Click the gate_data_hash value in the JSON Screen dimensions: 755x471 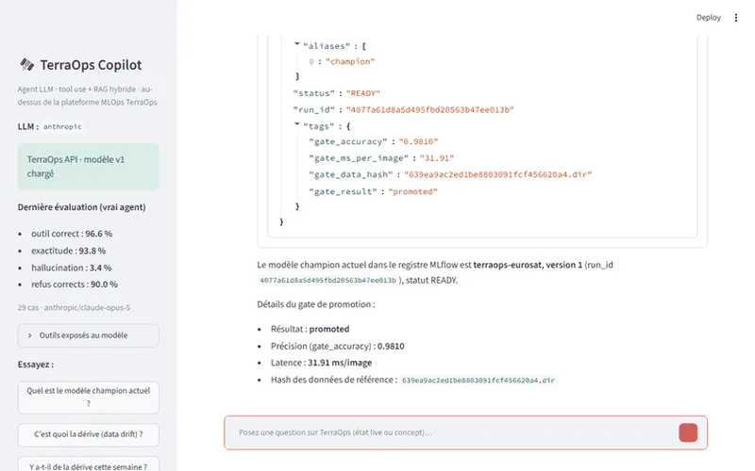coord(498,174)
